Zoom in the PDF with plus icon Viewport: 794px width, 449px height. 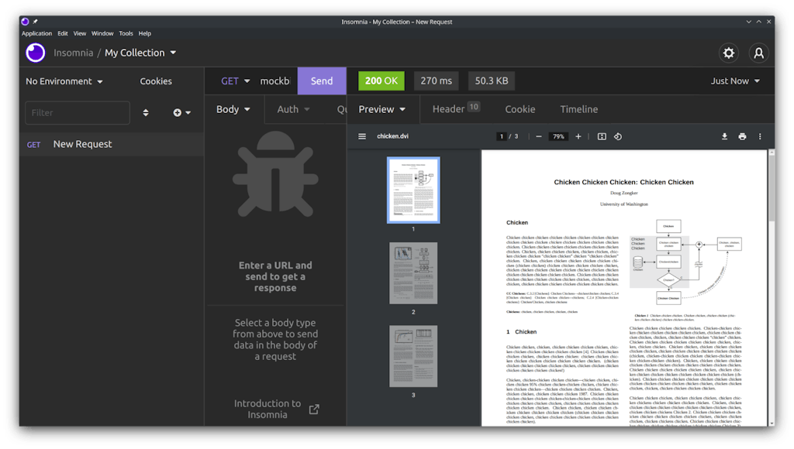578,136
